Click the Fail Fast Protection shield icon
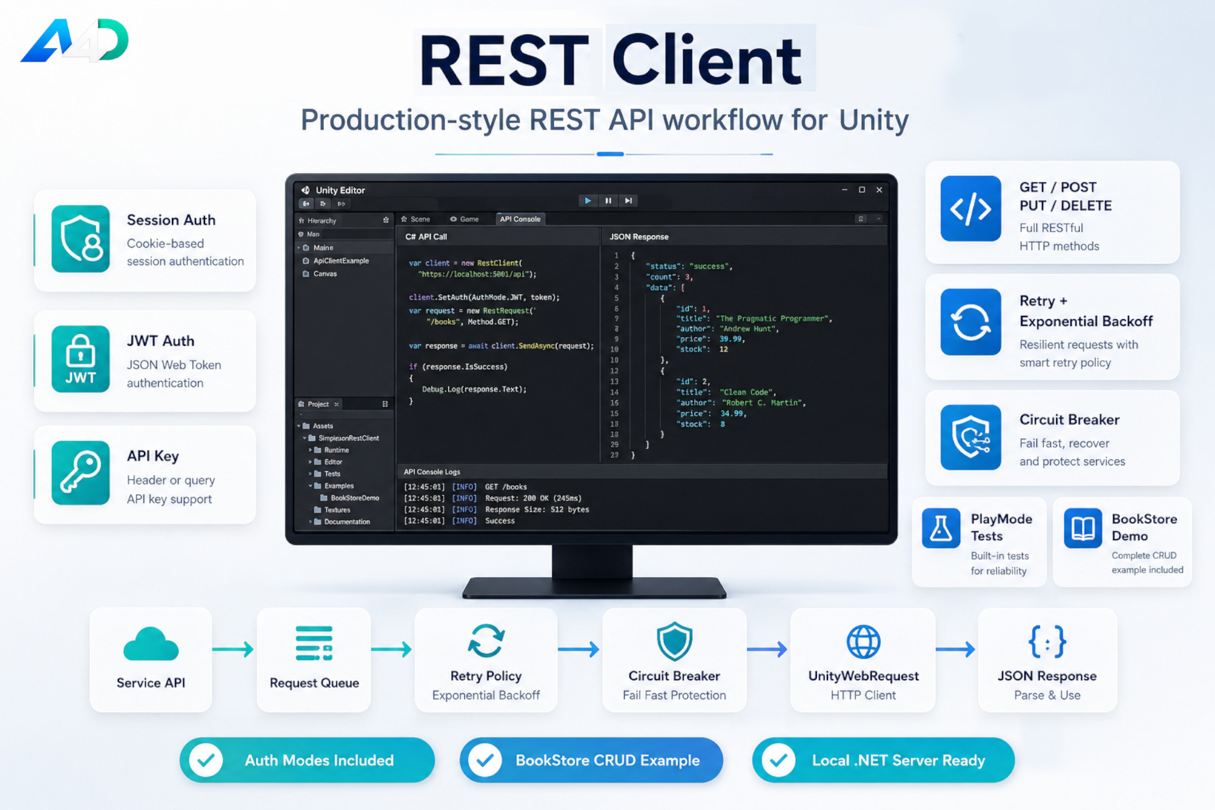 coord(674,641)
